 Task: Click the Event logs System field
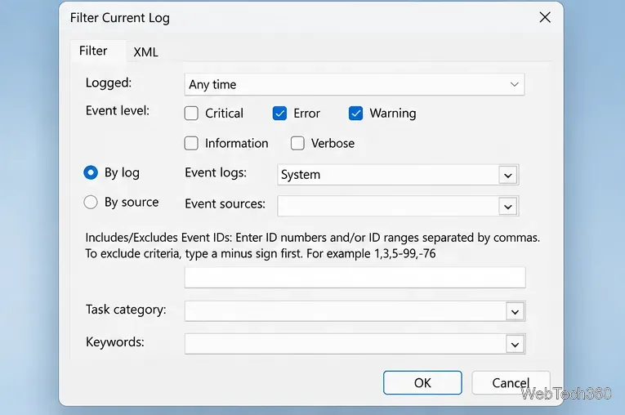point(388,175)
